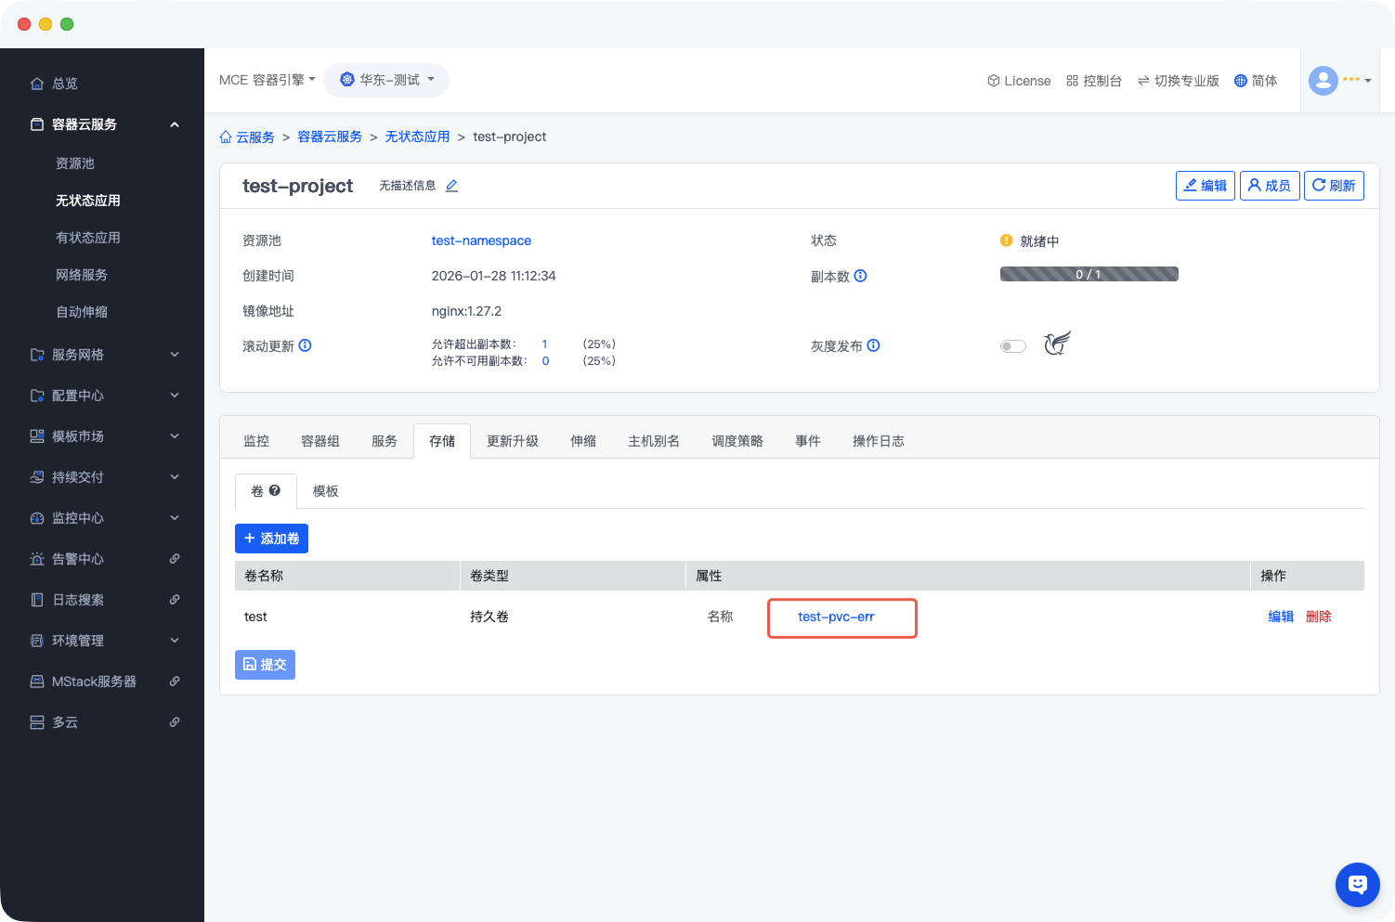Click the 添加卷 button

click(x=271, y=539)
